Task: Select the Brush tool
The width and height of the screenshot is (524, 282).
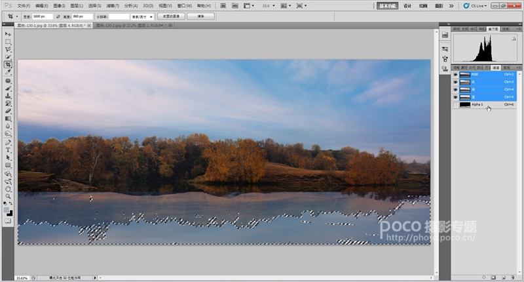Action: pos(8,89)
